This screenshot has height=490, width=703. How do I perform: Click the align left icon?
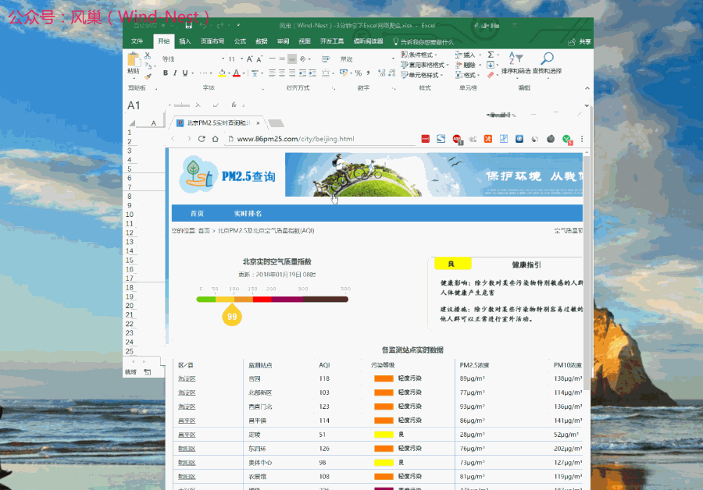272,73
